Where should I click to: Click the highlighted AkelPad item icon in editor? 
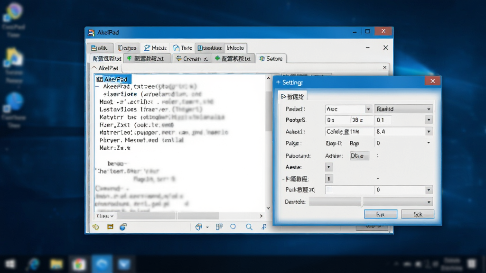(100, 79)
